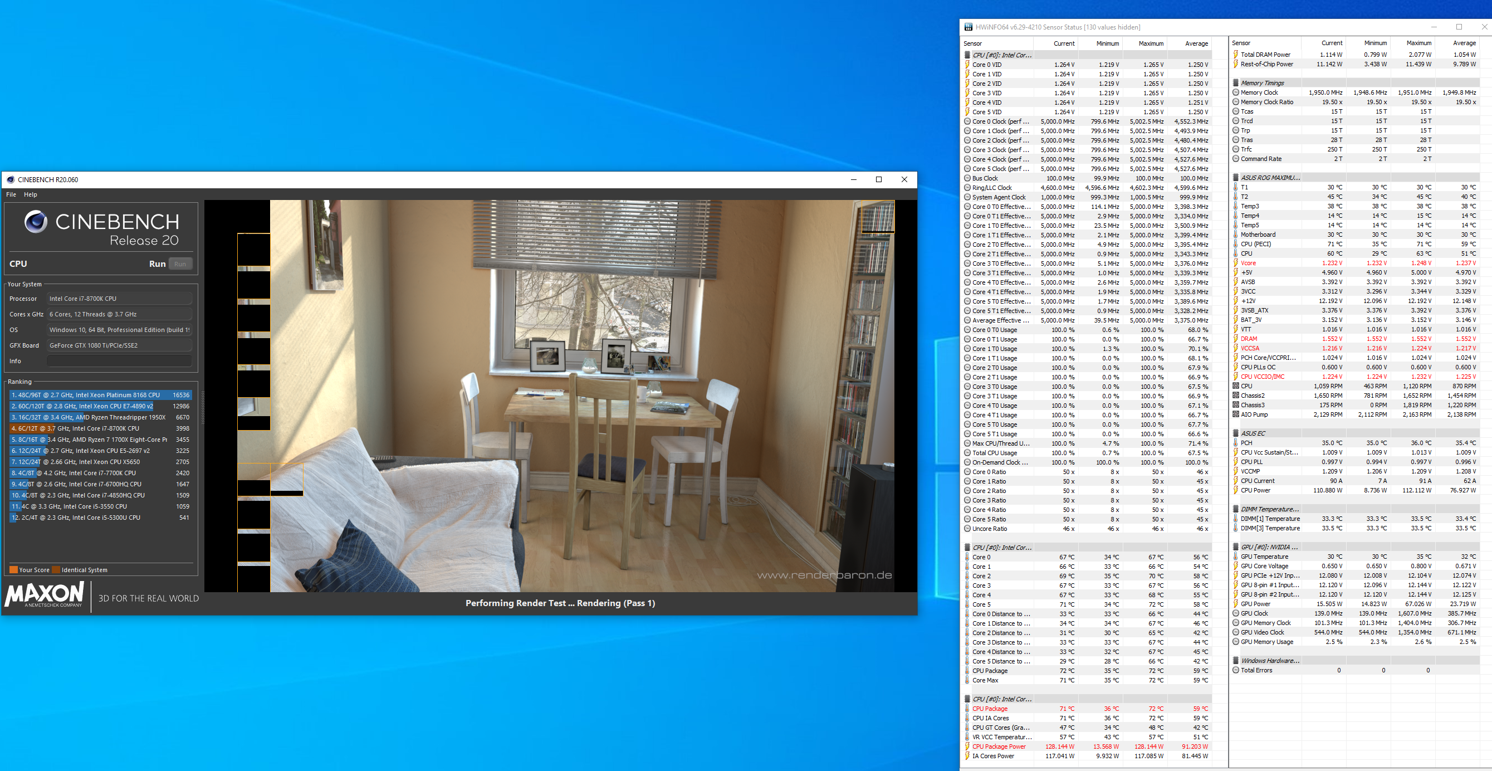Viewport: 1492px width, 771px height.
Task: Click the orange Your Score legend swatch
Action: pos(13,570)
